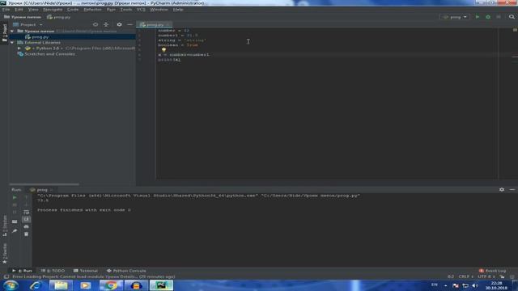Screen dimensions: 518x291
Task: Open the Refactor menu
Action: 92,10
